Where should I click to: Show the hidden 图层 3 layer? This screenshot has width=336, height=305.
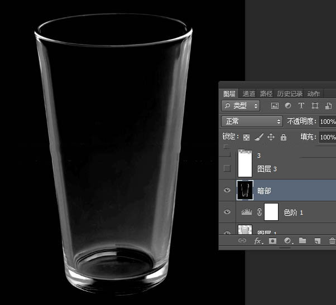[227, 168]
